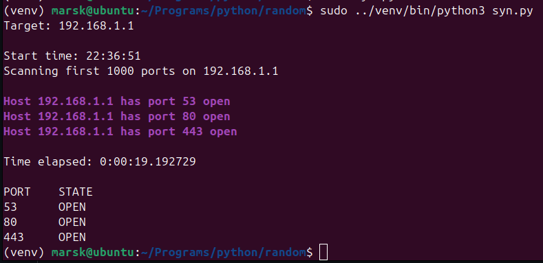Click the 'Scanning first 1000 ports' line
This screenshot has width=543, height=263.
(x=140, y=71)
